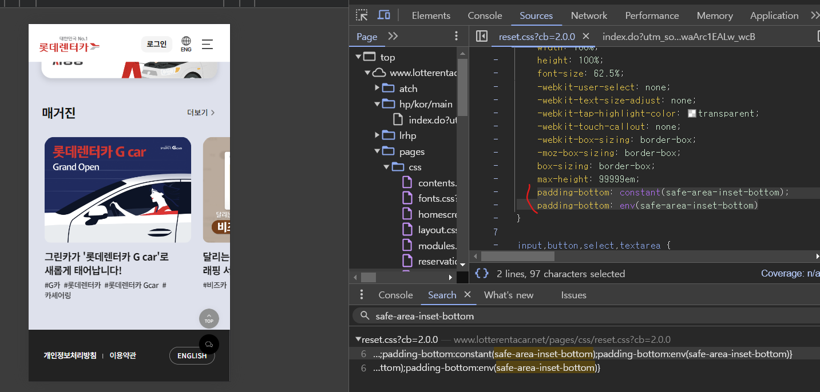
Task: Open the Memory tab
Action: click(x=715, y=15)
